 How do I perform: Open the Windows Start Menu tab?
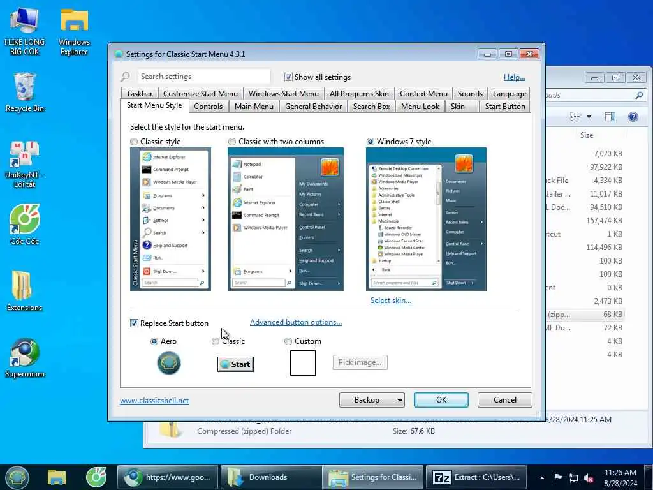[x=284, y=94]
